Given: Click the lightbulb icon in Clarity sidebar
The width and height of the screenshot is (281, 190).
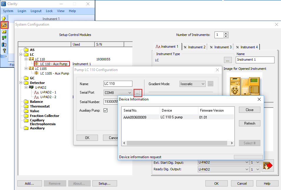Looking at the screenshot, I should [4, 18].
